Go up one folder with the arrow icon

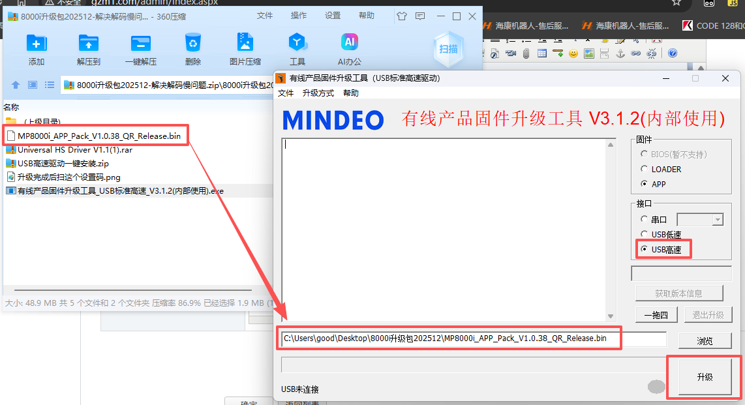click(x=16, y=85)
